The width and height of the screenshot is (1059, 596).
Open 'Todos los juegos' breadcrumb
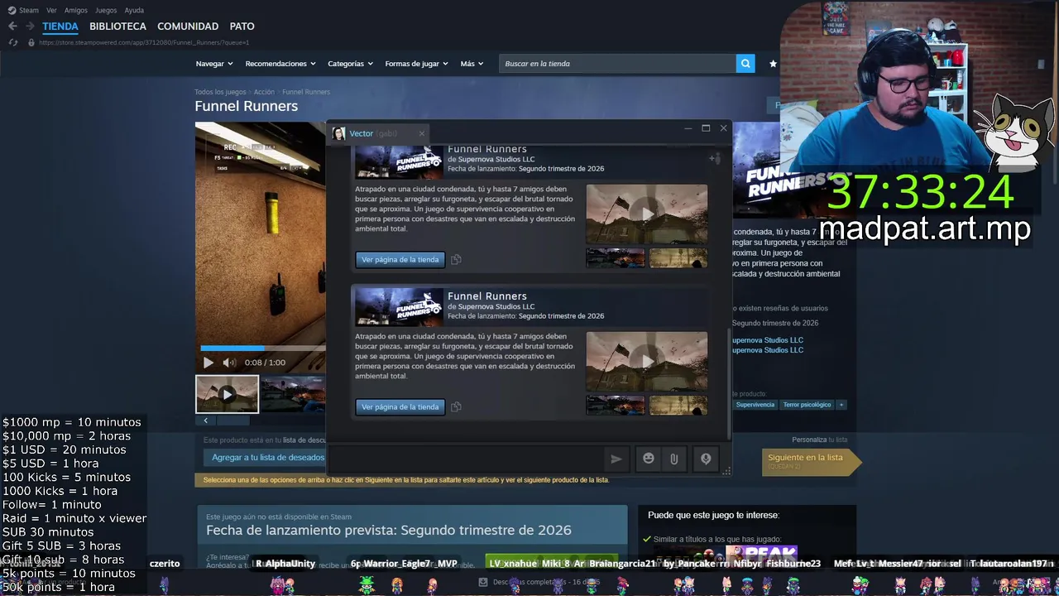[x=220, y=92]
